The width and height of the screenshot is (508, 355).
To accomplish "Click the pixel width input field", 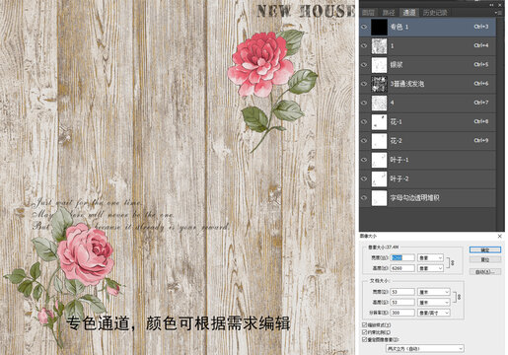I will click(402, 257).
